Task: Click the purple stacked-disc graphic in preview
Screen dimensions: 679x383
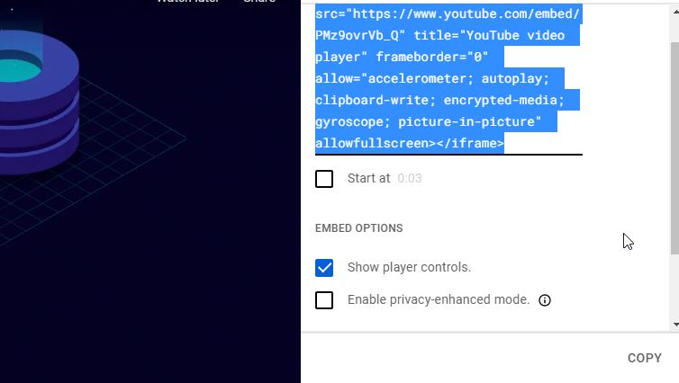Action: (x=39, y=102)
